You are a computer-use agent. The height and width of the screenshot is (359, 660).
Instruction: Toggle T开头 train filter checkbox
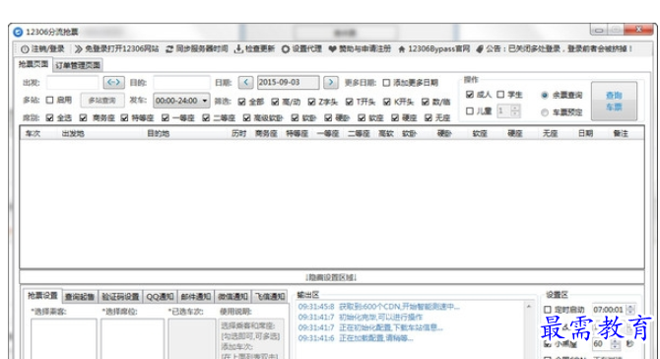tap(349, 102)
